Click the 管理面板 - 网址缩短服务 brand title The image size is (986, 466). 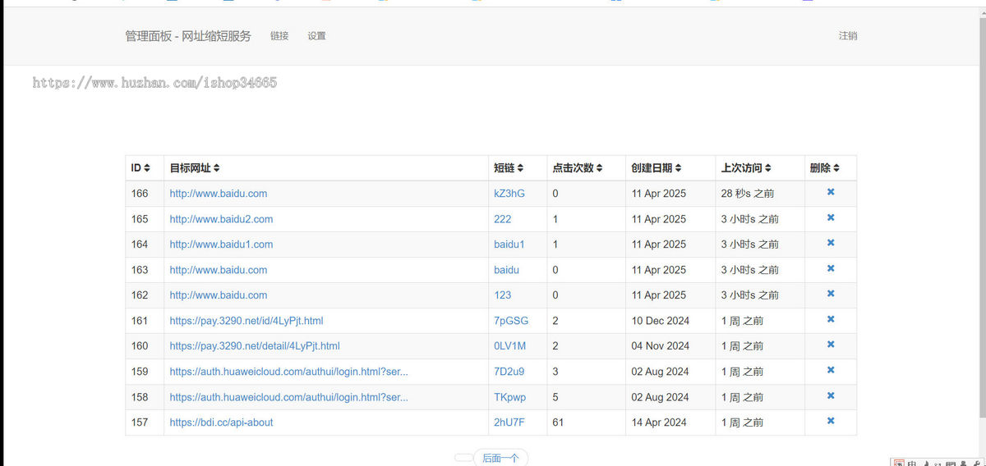[188, 36]
